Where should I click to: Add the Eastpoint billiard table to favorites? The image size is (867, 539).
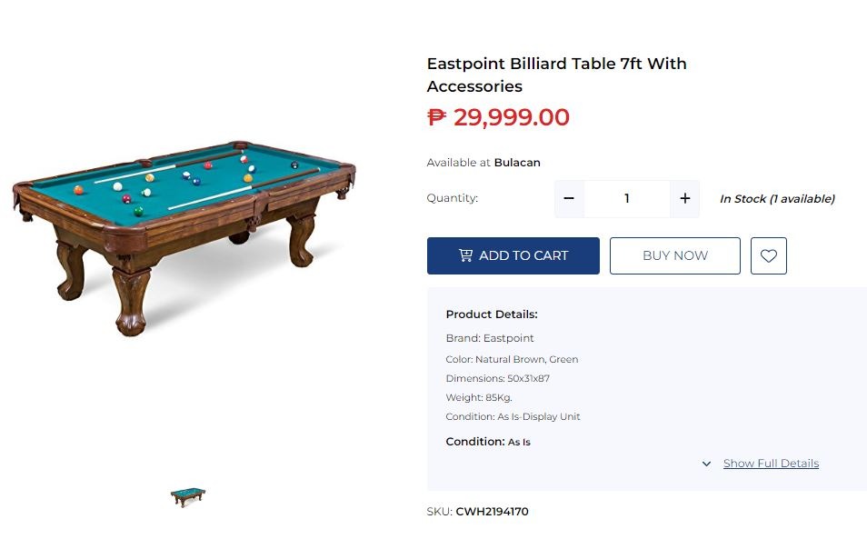768,255
